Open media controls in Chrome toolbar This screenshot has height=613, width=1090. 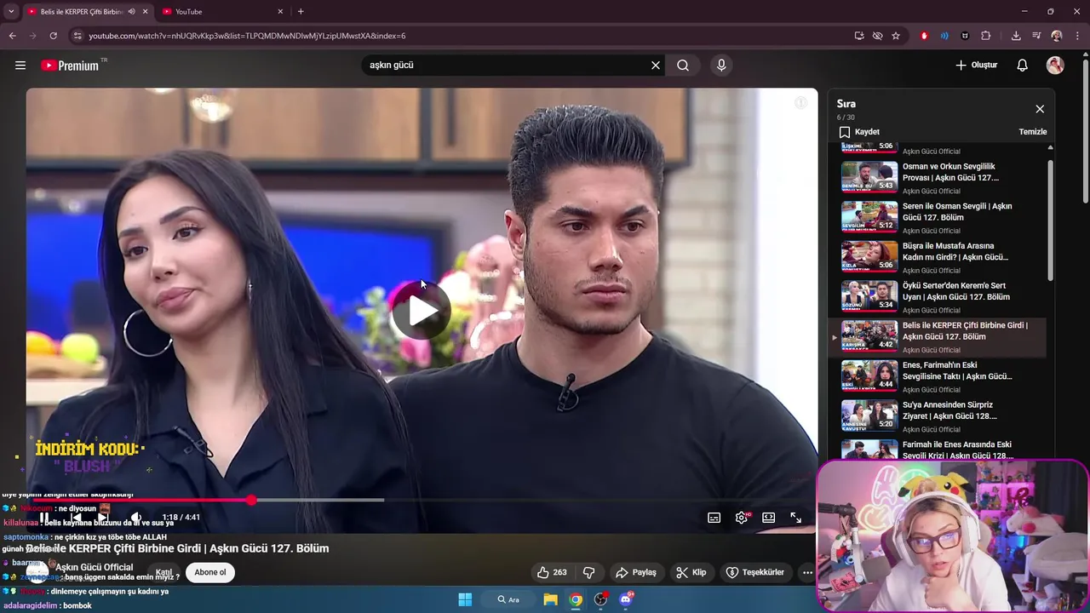pos(1036,36)
